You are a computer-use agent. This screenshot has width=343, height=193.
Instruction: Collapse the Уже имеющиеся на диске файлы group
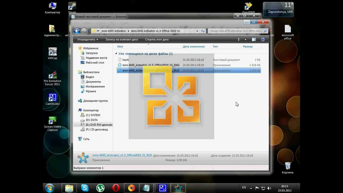(x=116, y=54)
